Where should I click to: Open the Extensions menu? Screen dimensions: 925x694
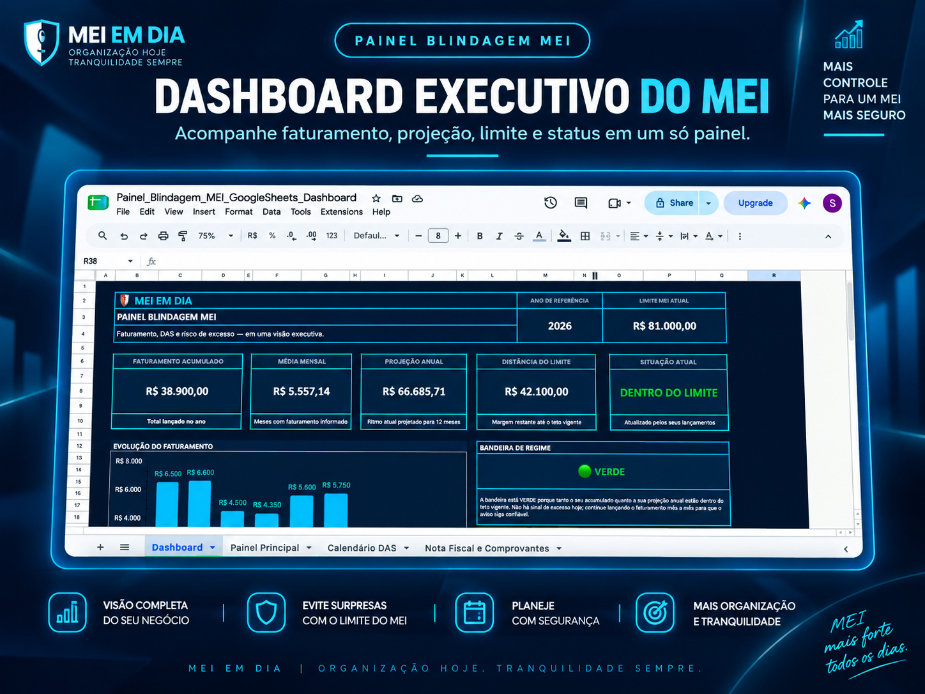342,212
